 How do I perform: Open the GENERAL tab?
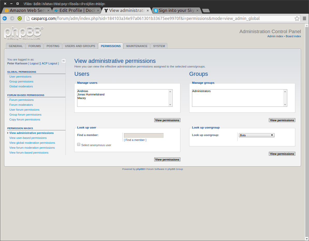pyautogui.click(x=16, y=46)
